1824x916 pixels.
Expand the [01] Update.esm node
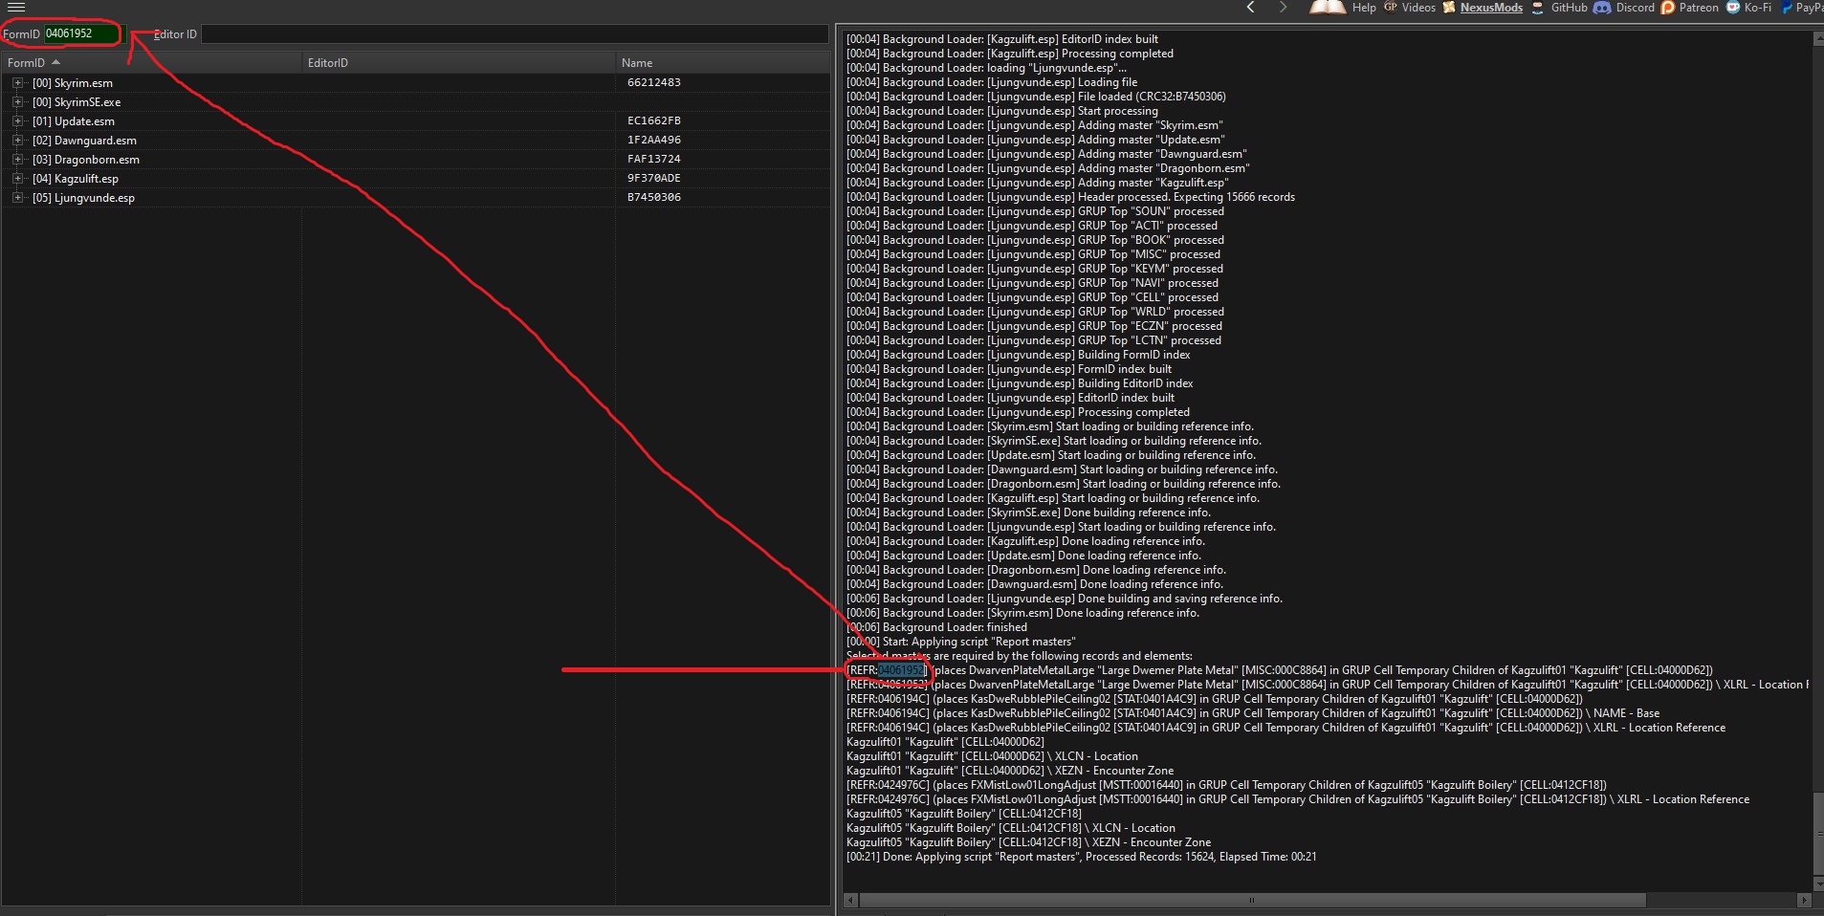point(17,121)
